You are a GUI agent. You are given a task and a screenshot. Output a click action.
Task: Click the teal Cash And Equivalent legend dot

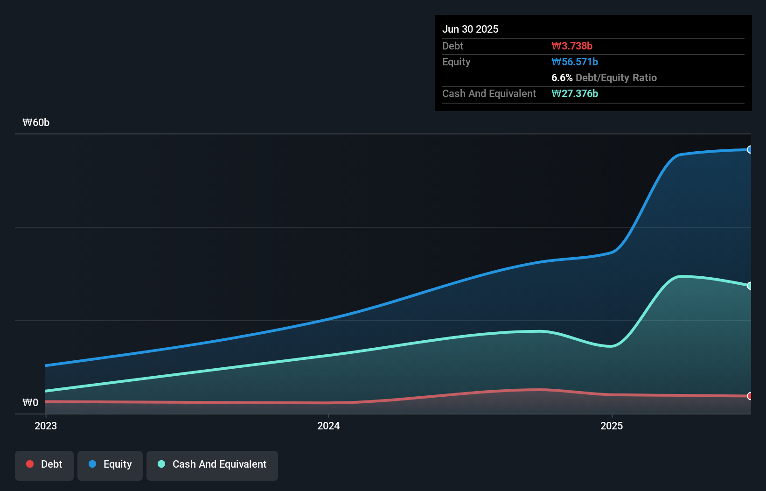161,464
